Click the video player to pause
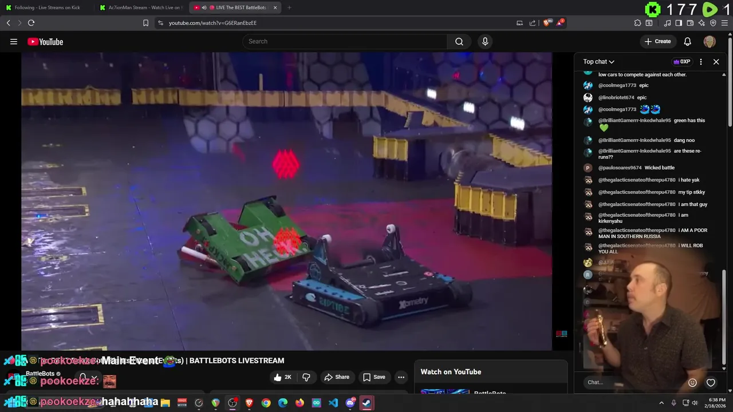 (x=286, y=201)
